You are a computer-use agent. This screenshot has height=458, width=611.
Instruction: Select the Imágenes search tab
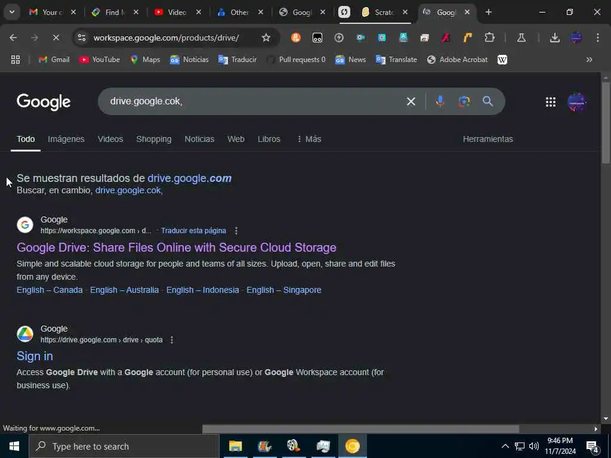pos(66,139)
